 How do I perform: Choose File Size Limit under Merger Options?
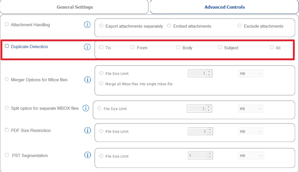(101, 73)
